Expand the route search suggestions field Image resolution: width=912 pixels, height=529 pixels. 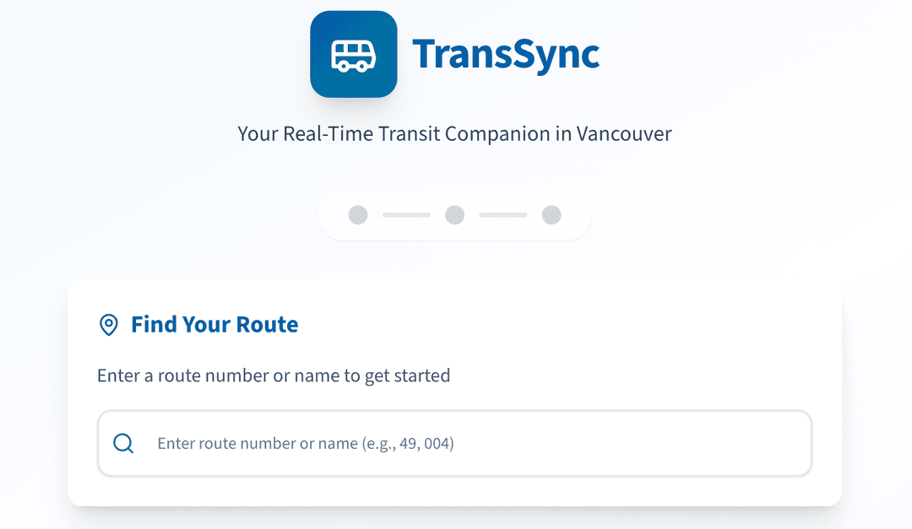click(x=455, y=443)
